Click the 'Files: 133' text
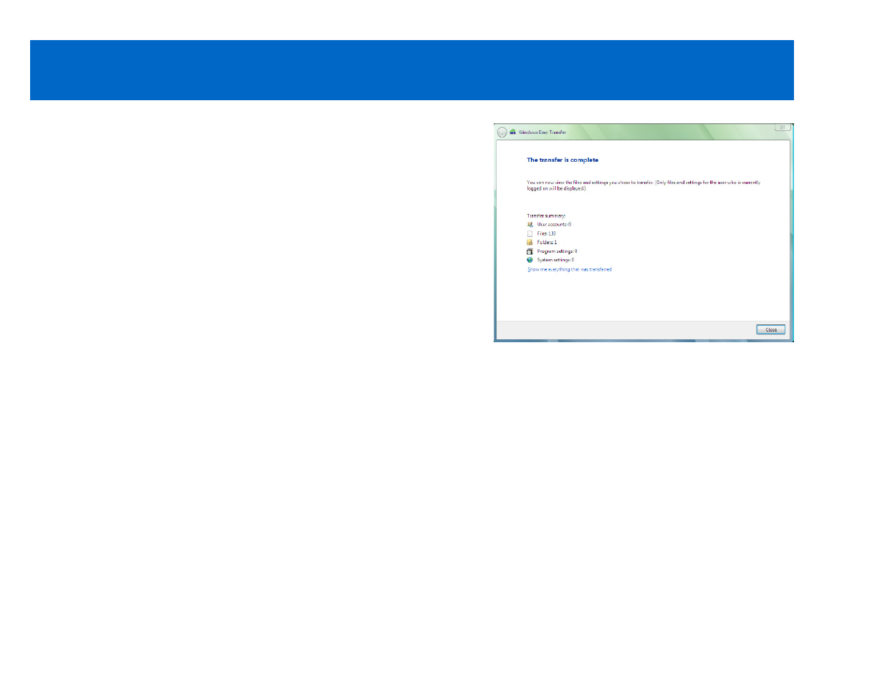 (x=546, y=233)
